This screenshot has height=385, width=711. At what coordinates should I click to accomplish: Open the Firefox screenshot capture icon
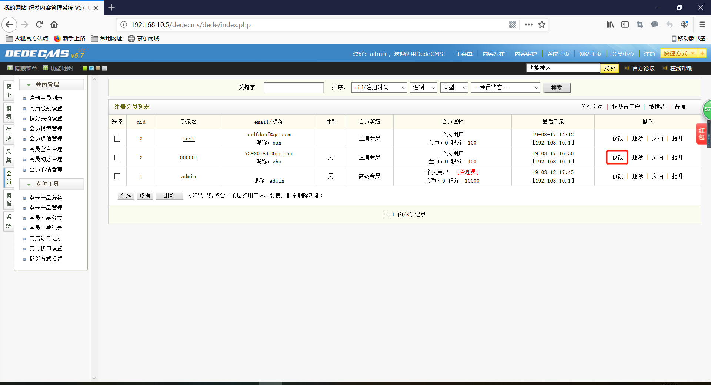640,24
